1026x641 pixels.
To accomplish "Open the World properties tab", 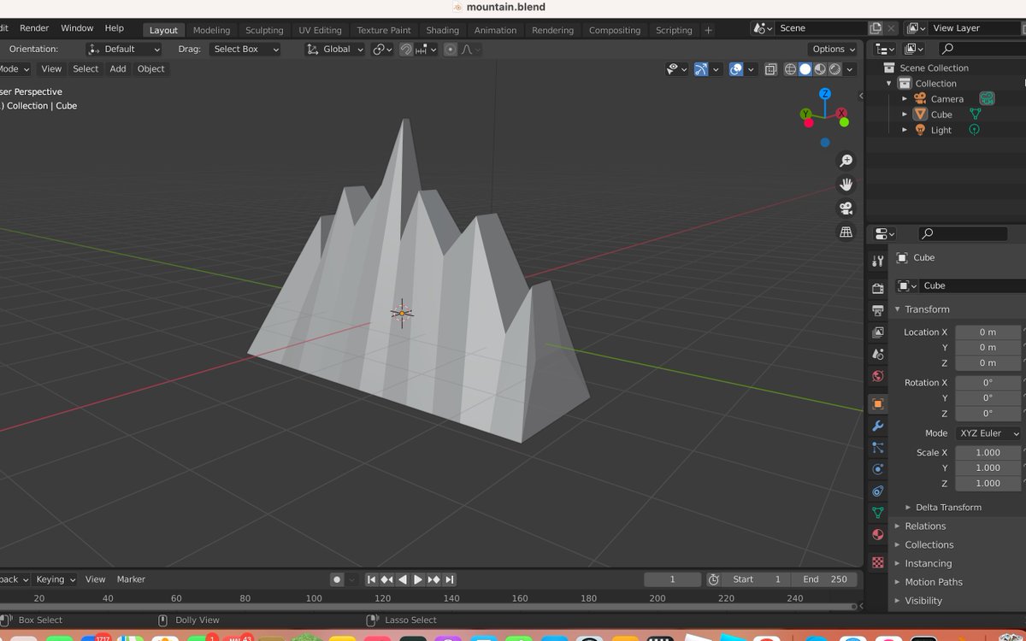I will tap(877, 376).
